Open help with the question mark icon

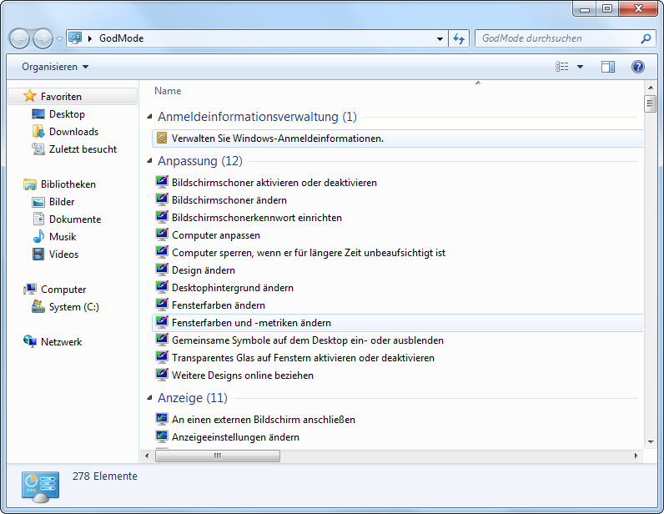click(638, 67)
